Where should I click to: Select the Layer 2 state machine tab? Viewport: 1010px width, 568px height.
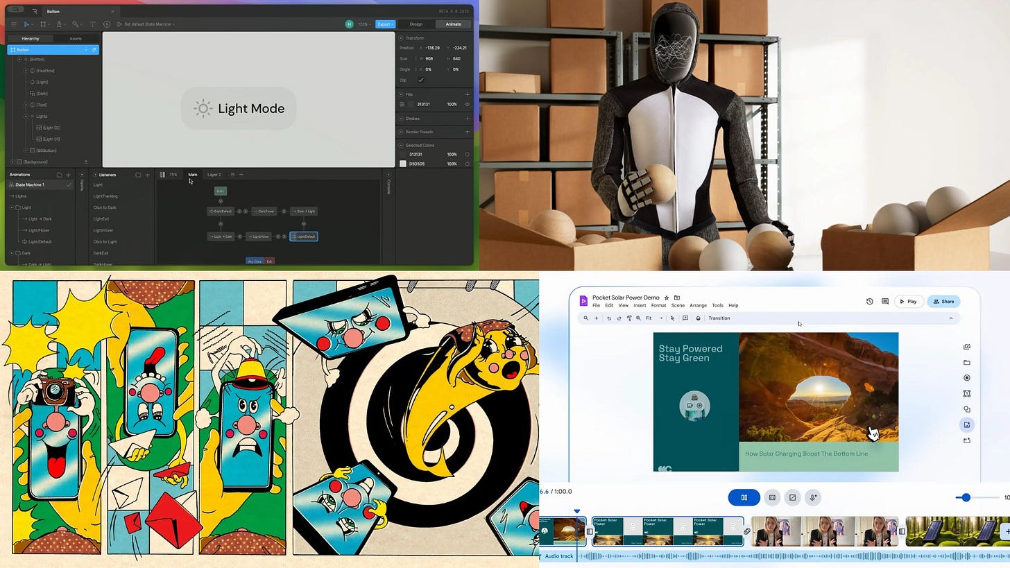point(214,175)
